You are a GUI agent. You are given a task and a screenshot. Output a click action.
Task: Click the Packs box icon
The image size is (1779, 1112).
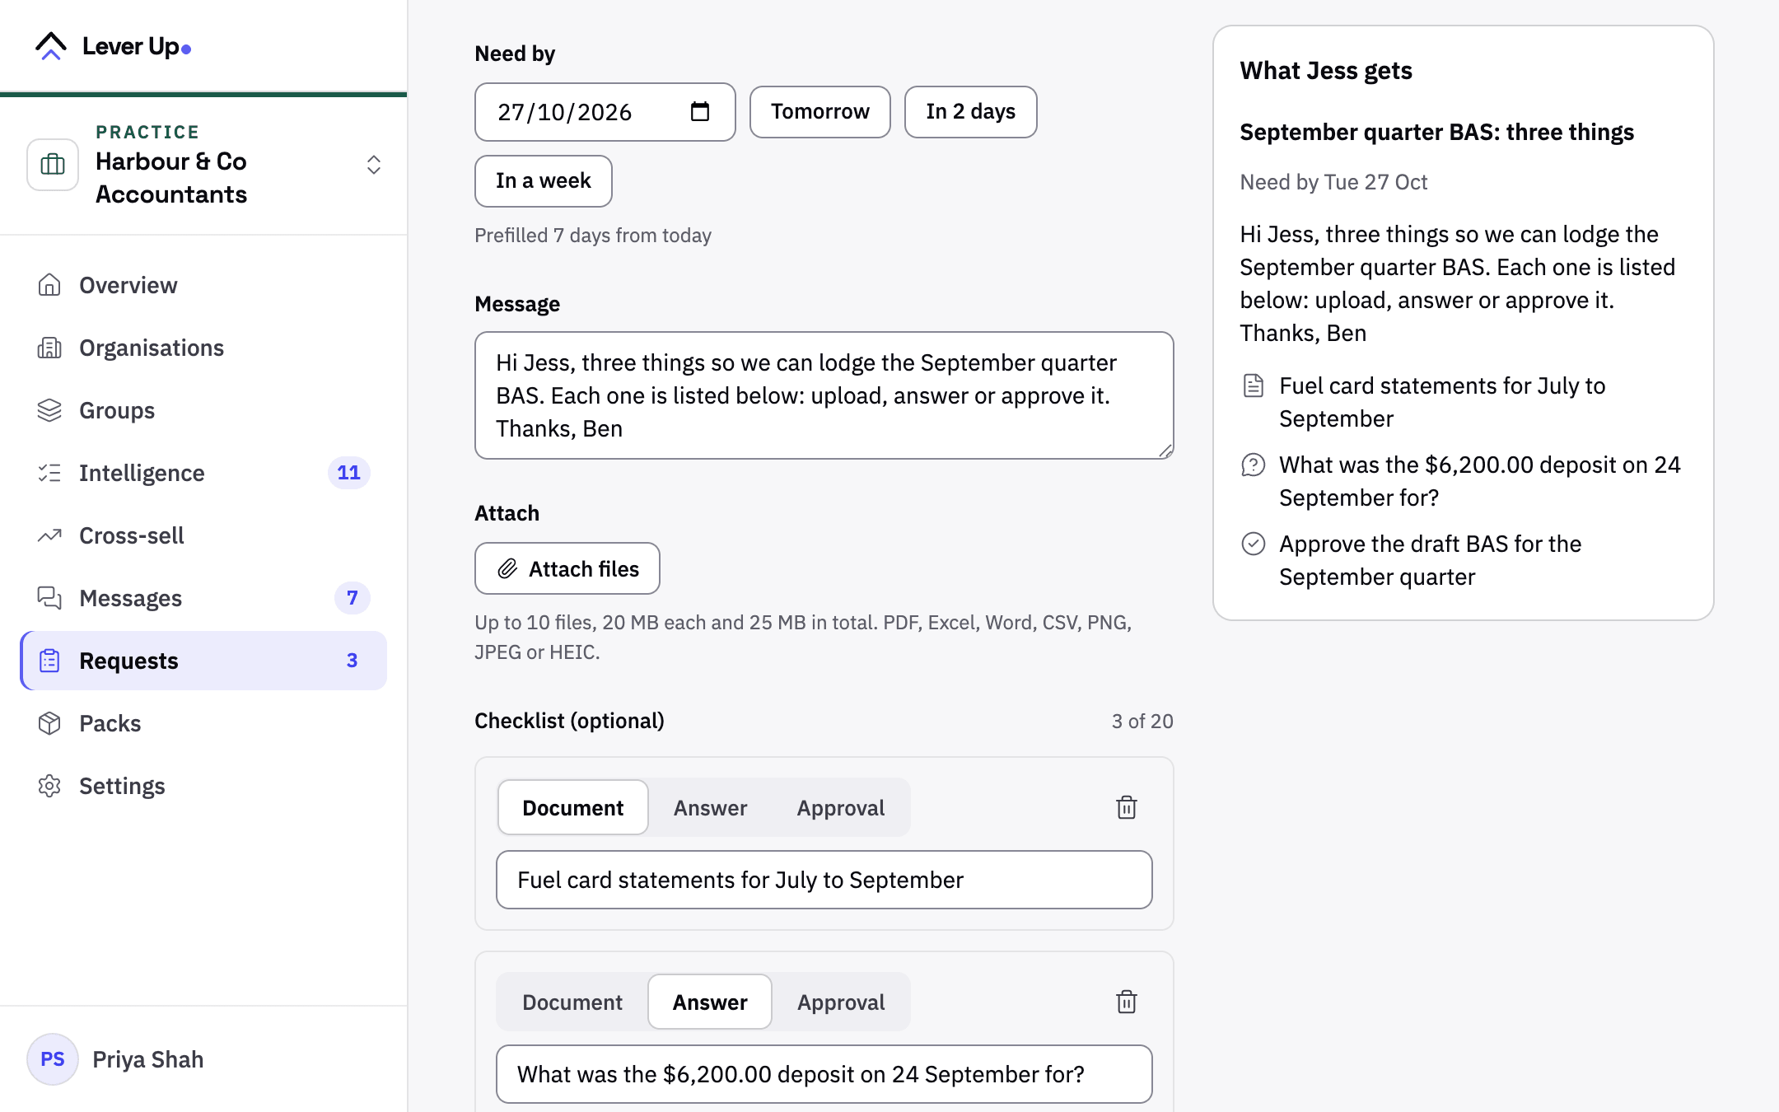point(49,723)
